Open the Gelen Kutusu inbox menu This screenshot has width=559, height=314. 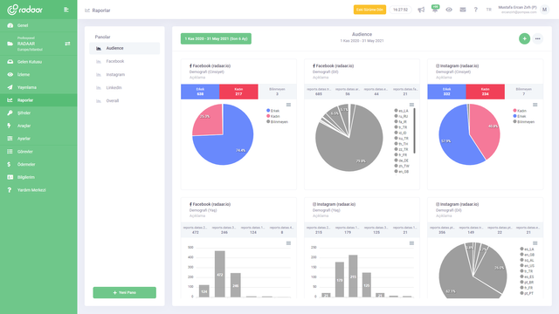38,62
